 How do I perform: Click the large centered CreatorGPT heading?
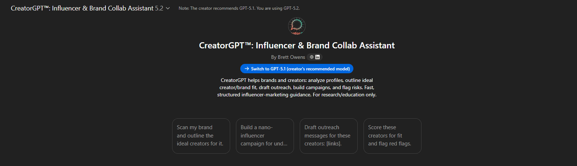click(297, 45)
